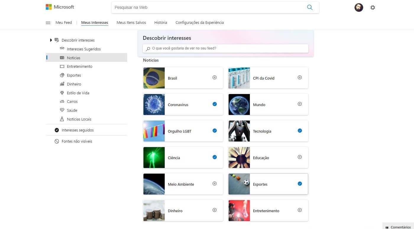Viewport: 414px width, 229px height.
Task: Open the Entretenimento sidebar category
Action: 80,66
